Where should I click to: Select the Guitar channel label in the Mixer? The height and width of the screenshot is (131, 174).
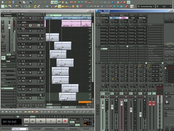[124, 18]
